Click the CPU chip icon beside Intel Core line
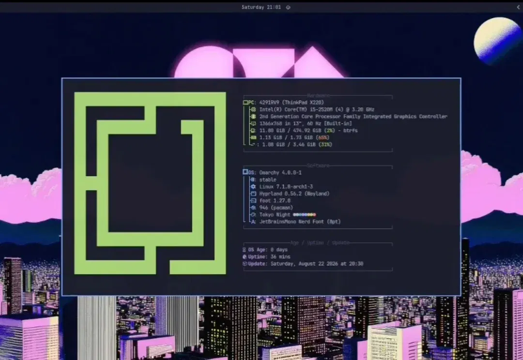Viewport: 523px width, 360px height. [253, 109]
